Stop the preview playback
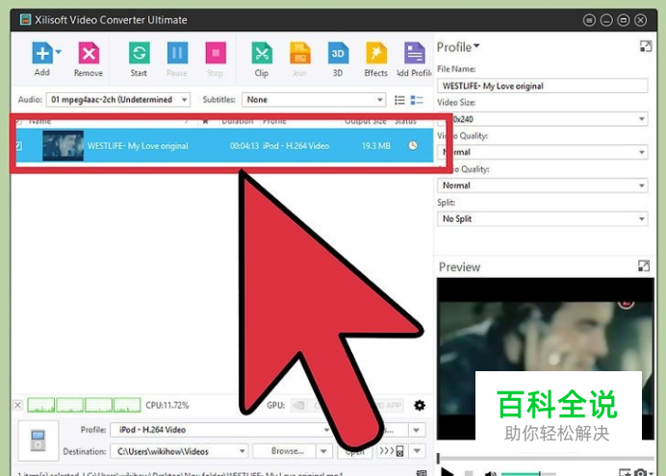 [469, 473]
